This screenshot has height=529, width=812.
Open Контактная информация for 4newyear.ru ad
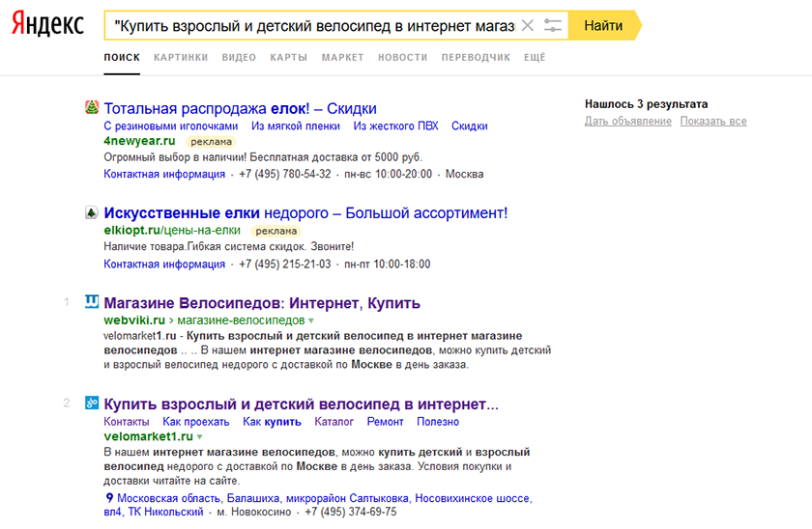(164, 175)
